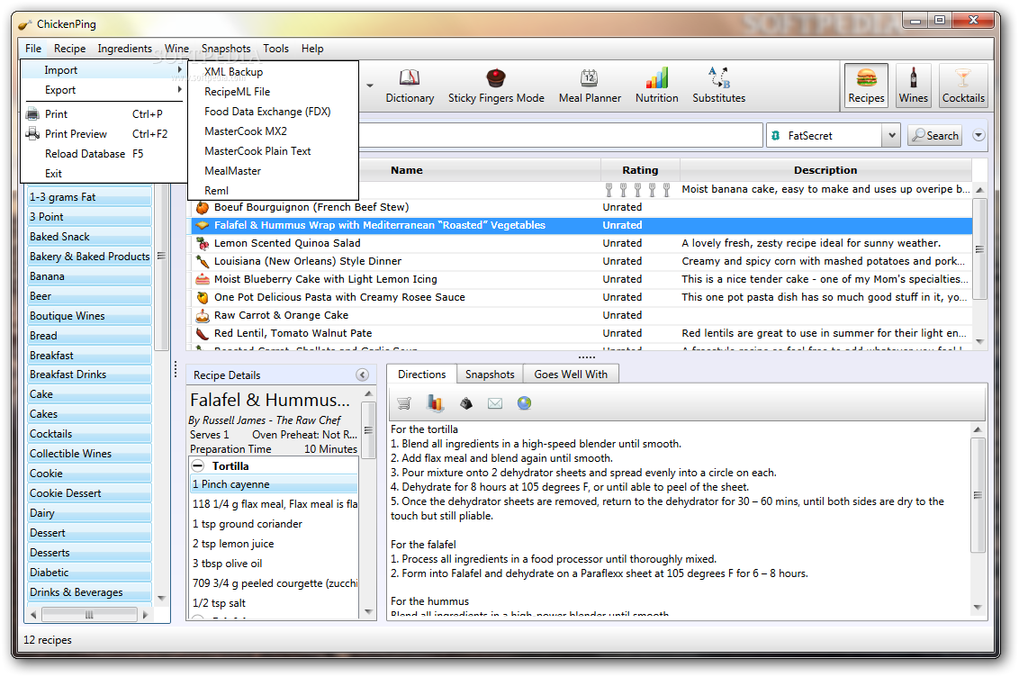Switch to Wines view
Viewport: 1019px width, 677px height.
tap(913, 86)
